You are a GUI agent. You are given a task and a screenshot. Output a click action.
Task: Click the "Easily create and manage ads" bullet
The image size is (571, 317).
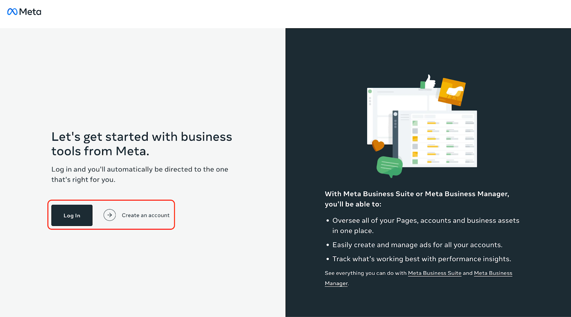(417, 245)
